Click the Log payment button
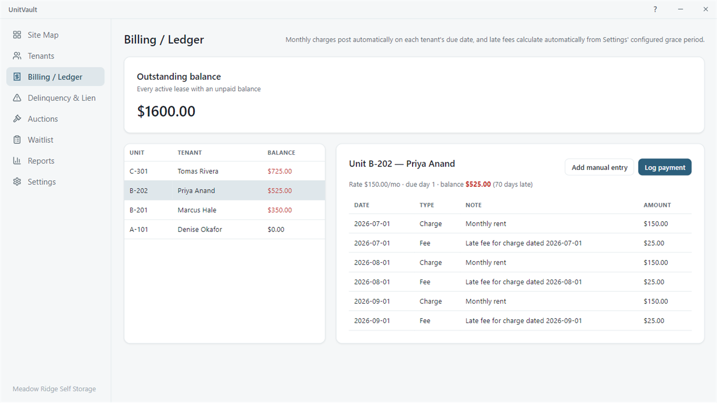 coord(665,167)
